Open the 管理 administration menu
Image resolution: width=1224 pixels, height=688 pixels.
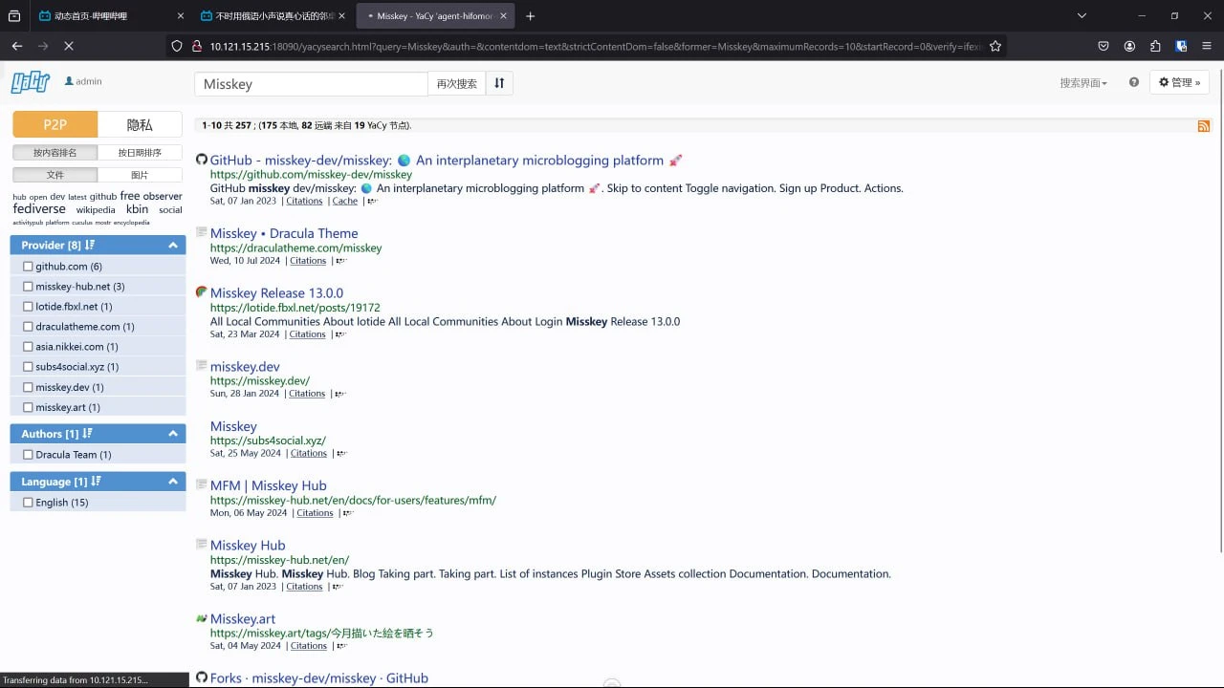1179,82
